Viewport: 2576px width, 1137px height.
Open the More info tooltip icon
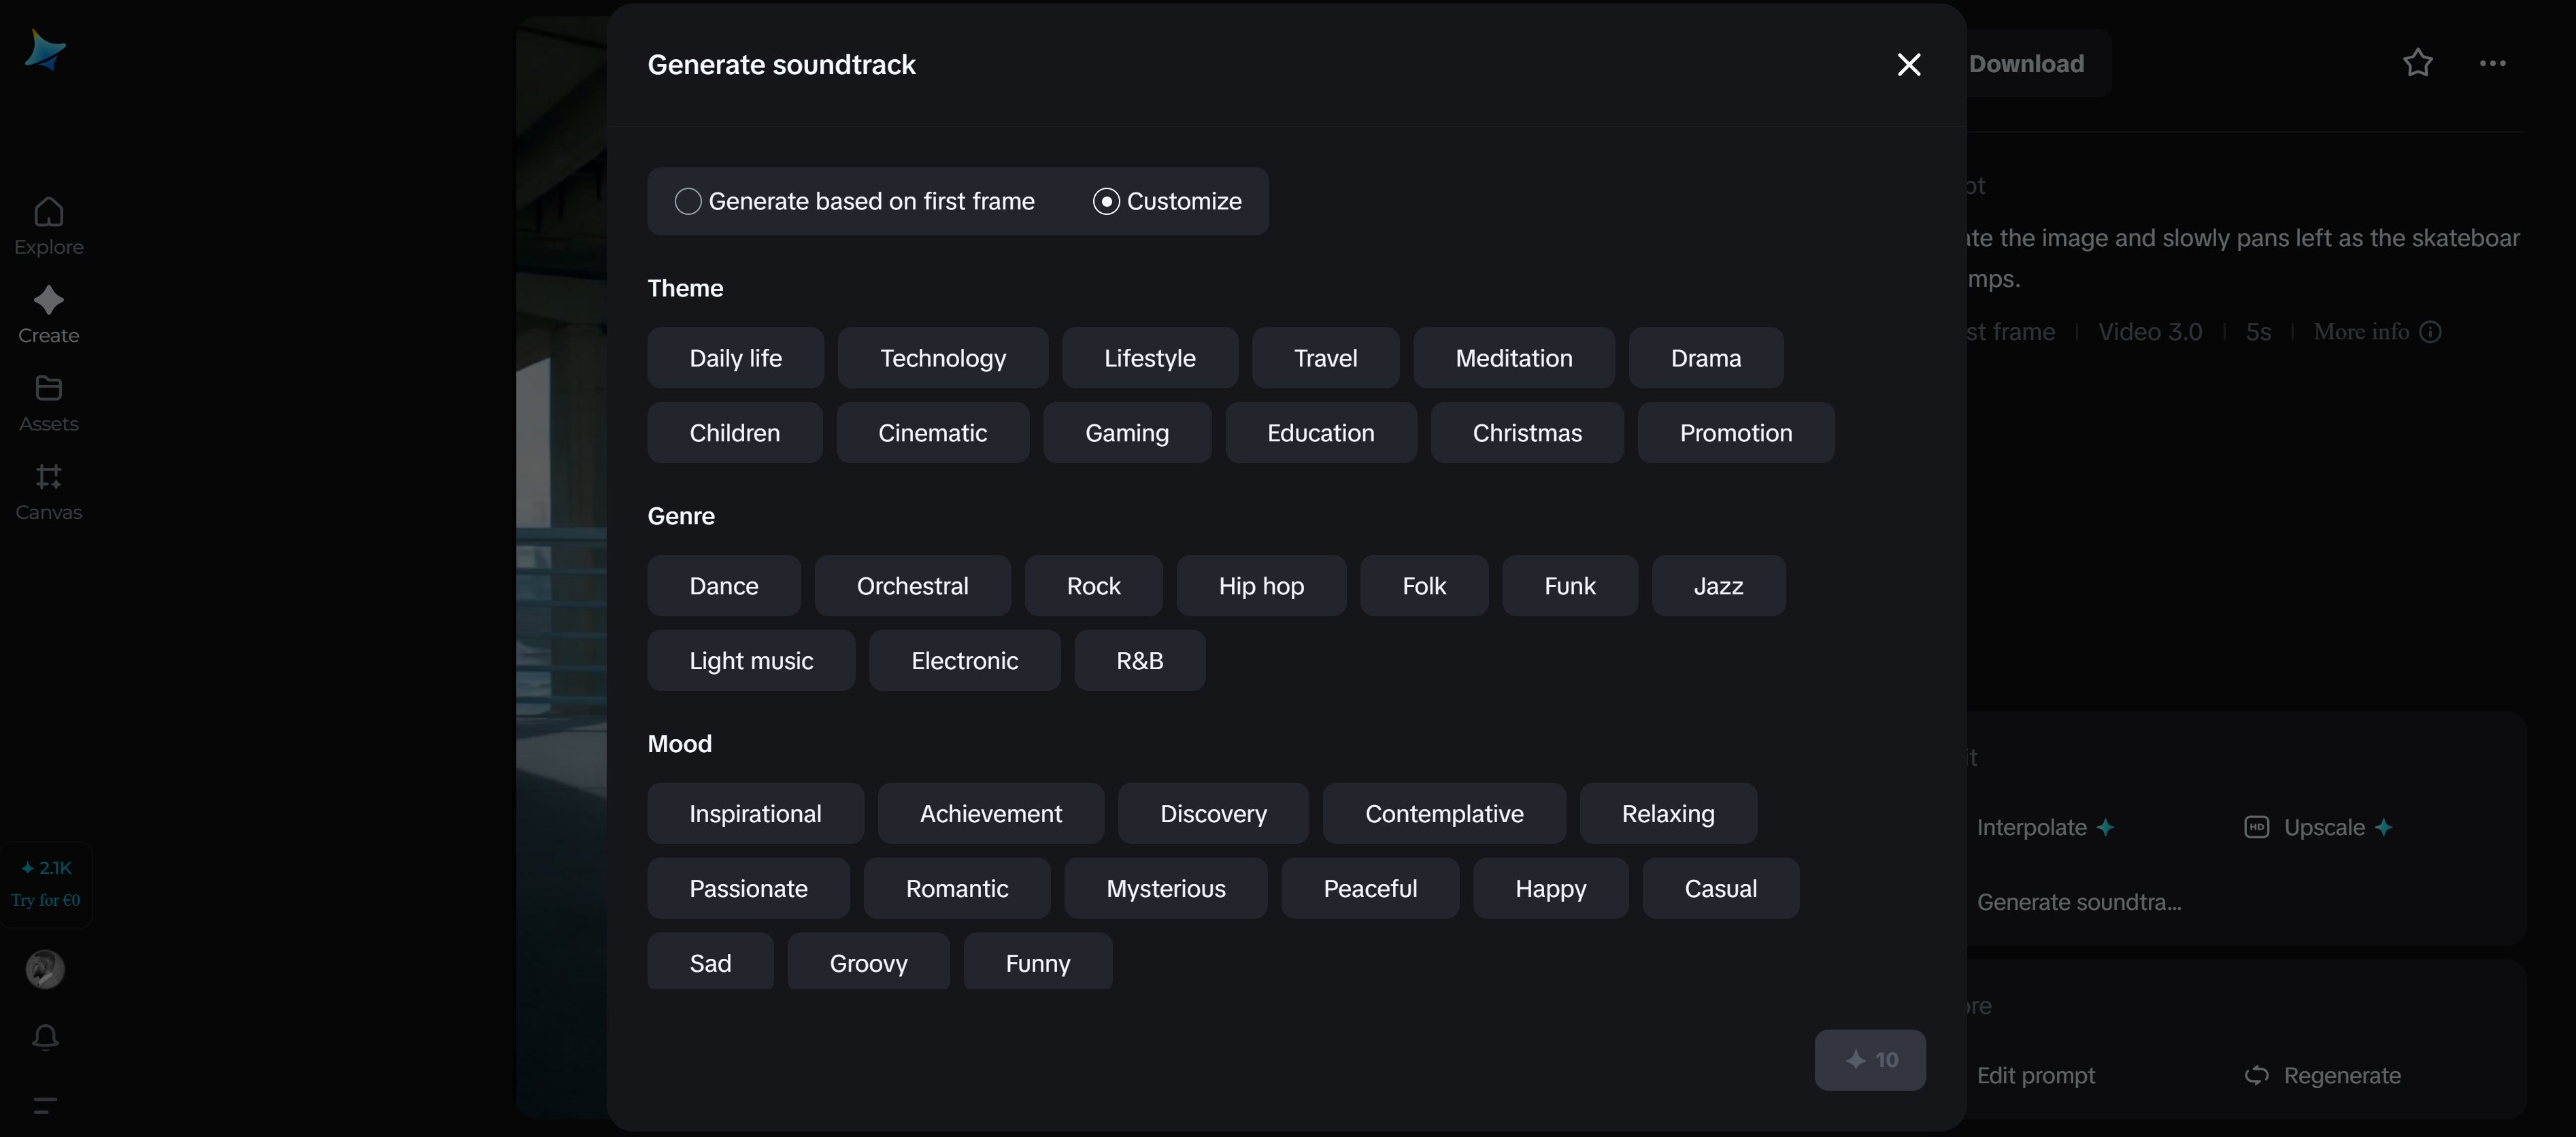tap(2432, 331)
